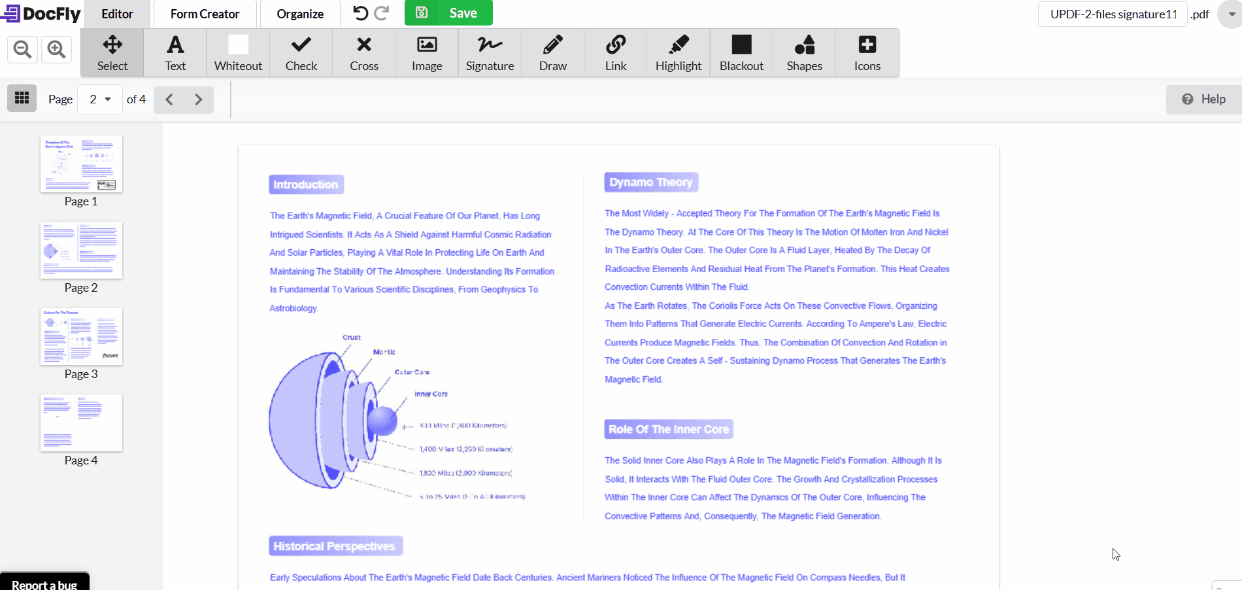The height and width of the screenshot is (590, 1242).
Task: Open Page 1 thumbnail
Action: [x=81, y=164]
